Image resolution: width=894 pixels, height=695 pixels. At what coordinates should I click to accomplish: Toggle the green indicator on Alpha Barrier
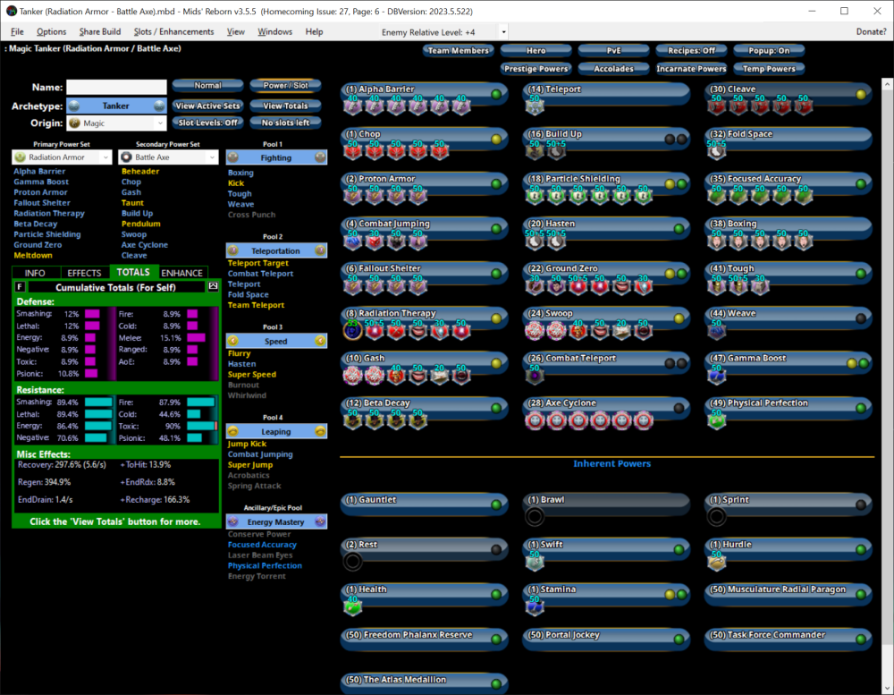pos(495,94)
